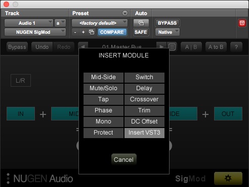Image resolution: width=249 pixels, height=187 pixels.
Task: Select next preset with plus button
Action: click(x=84, y=32)
